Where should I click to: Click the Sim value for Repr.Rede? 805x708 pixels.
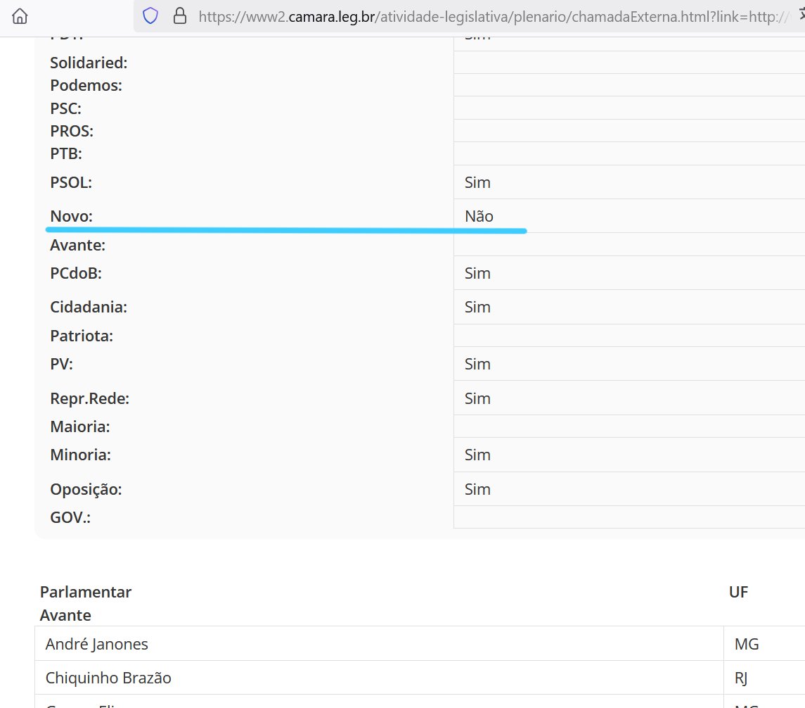pyautogui.click(x=477, y=399)
